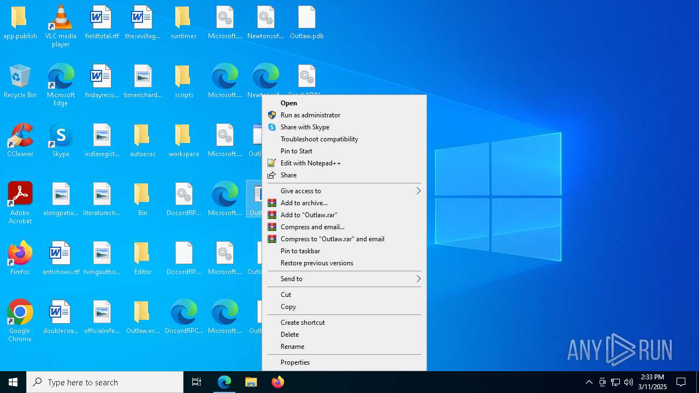Select the thesevillag... Word document
The height and width of the screenshot is (393, 699).
pyautogui.click(x=143, y=17)
